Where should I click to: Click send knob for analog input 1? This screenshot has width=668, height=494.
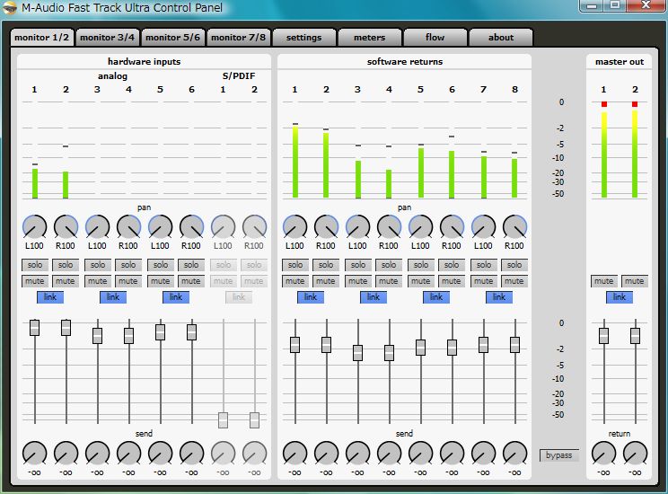(x=34, y=454)
